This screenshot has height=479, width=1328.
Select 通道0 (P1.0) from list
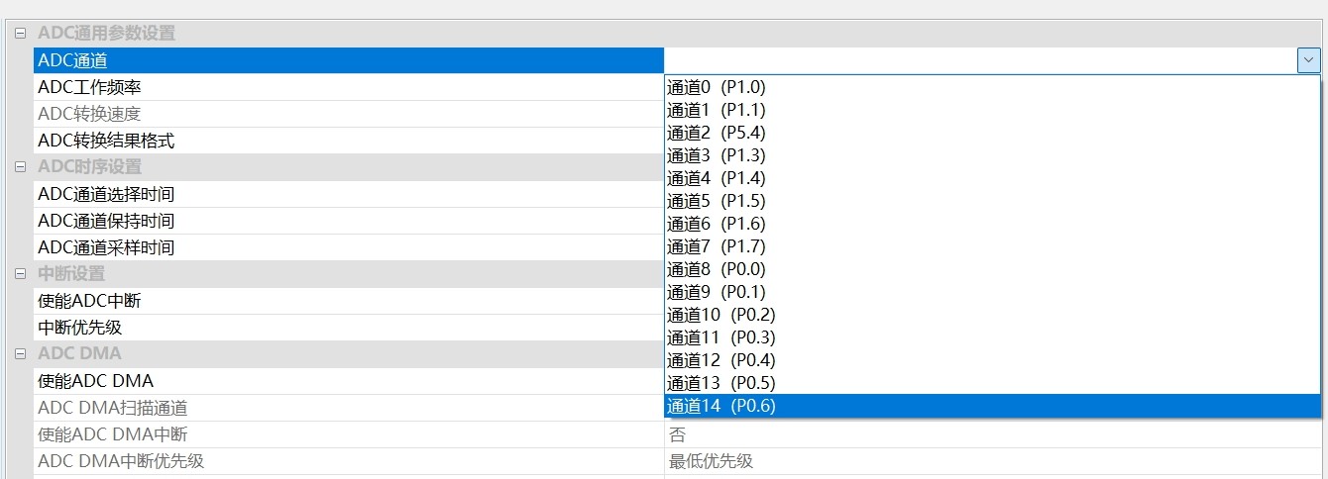tap(992, 87)
